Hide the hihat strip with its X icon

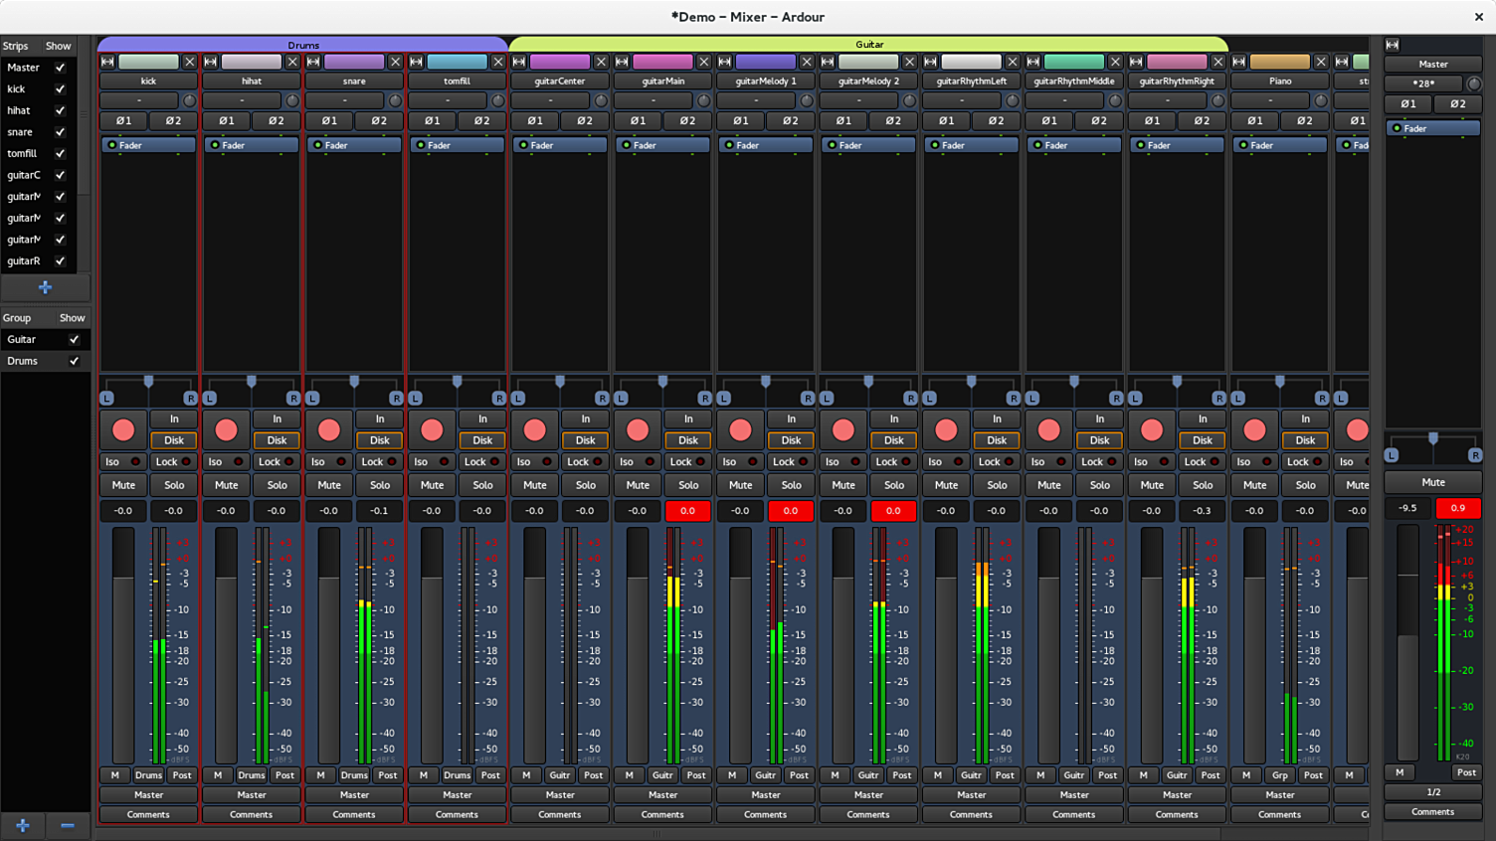292,62
